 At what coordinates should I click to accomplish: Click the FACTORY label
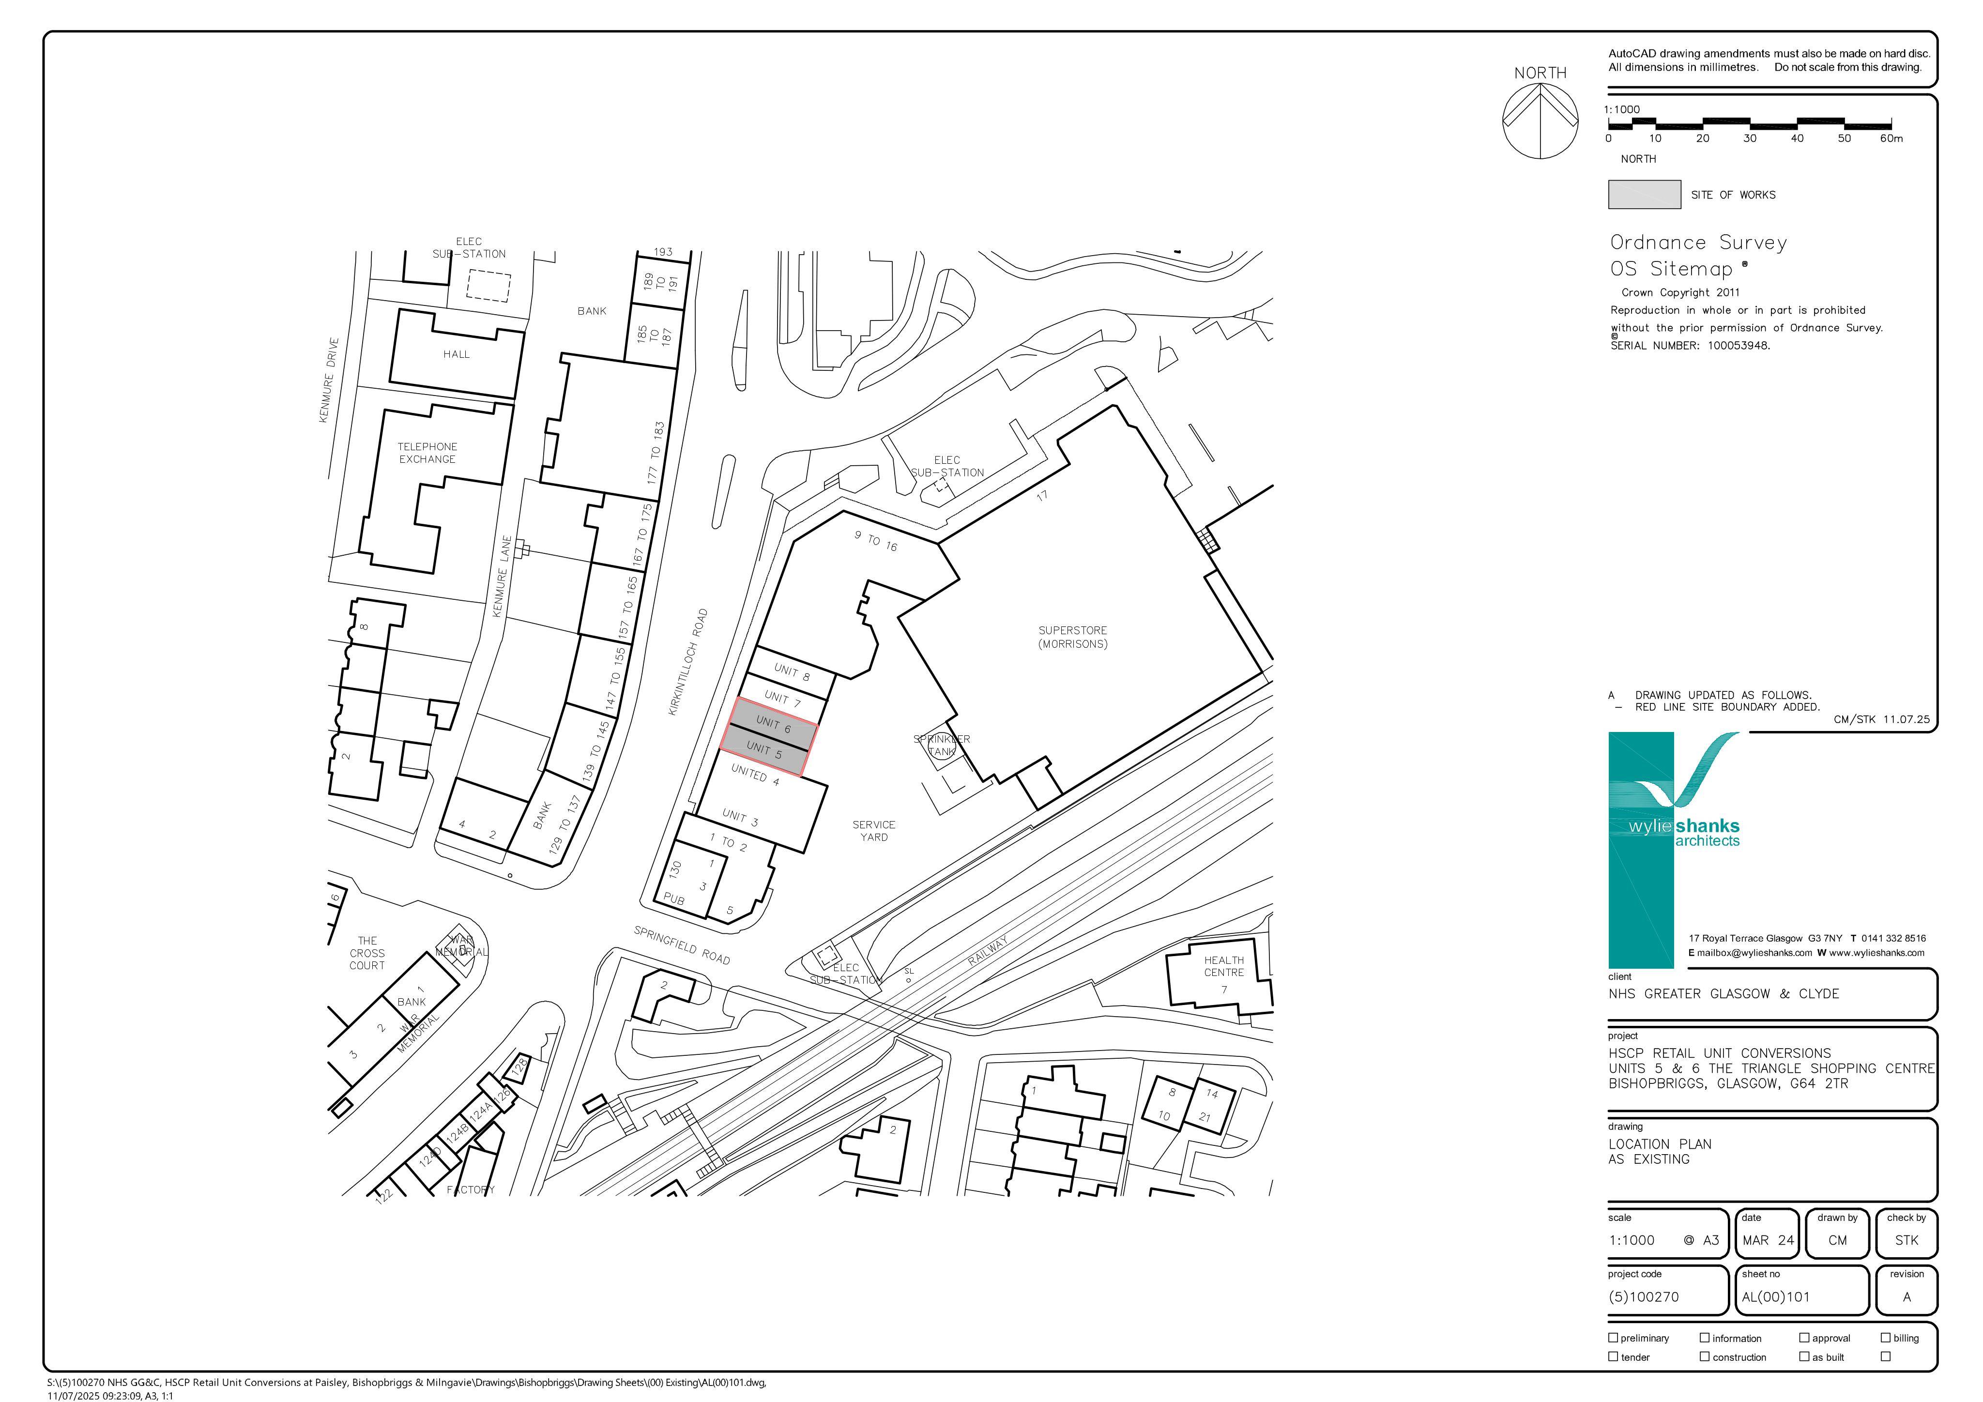pyautogui.click(x=471, y=1189)
